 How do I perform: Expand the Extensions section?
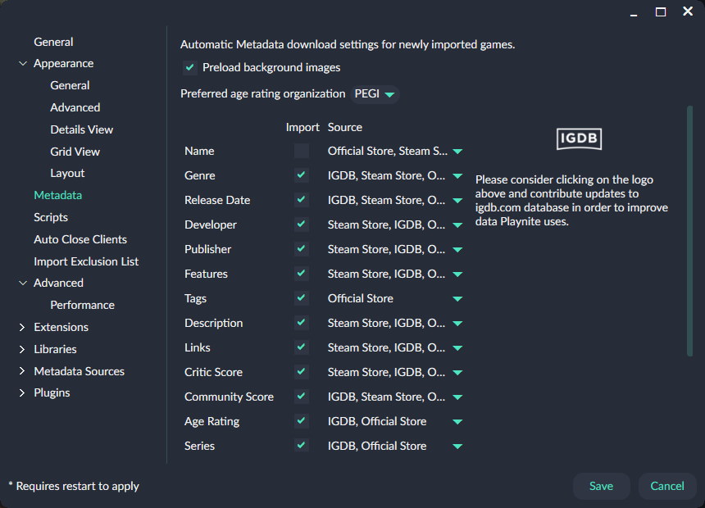pyautogui.click(x=22, y=327)
